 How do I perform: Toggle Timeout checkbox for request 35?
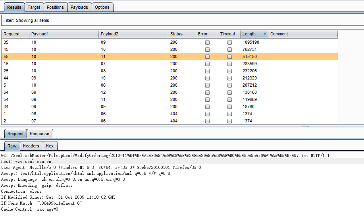coord(229,42)
